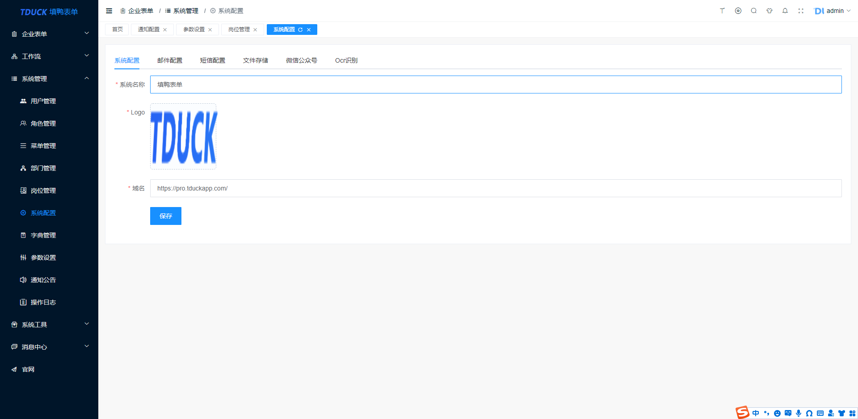Focus the 域名 input field

pos(496,188)
